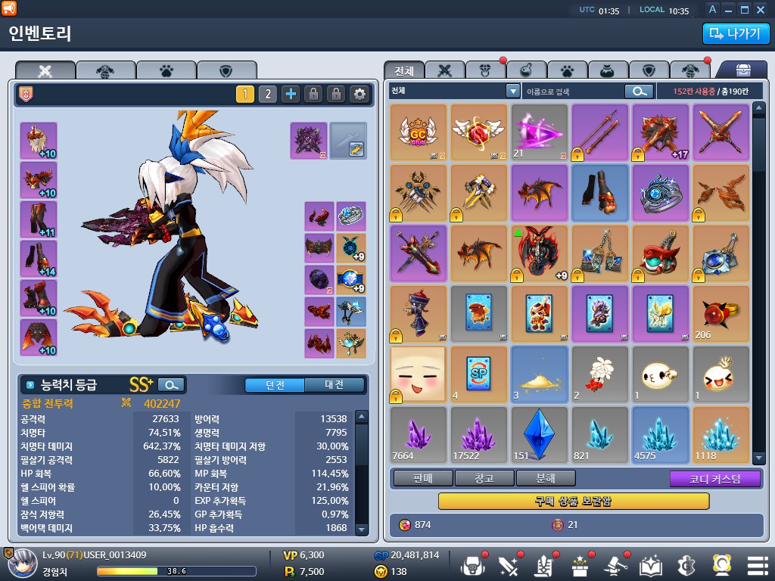This screenshot has height=581, width=775.
Task: Open the bottom bar menu hamburger icon
Action: [757, 566]
